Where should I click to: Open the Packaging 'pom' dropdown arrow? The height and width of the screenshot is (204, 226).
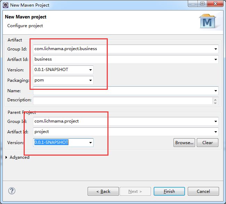90,80
